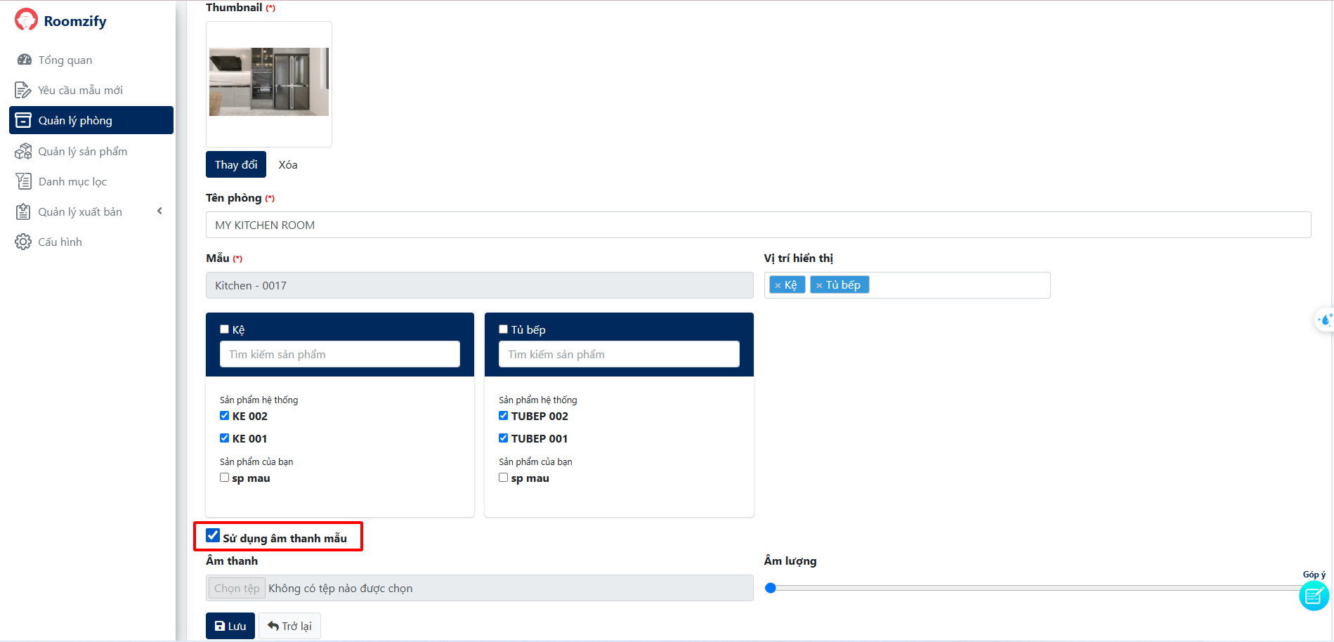Uncheck the KE 002 product checkbox

click(225, 416)
